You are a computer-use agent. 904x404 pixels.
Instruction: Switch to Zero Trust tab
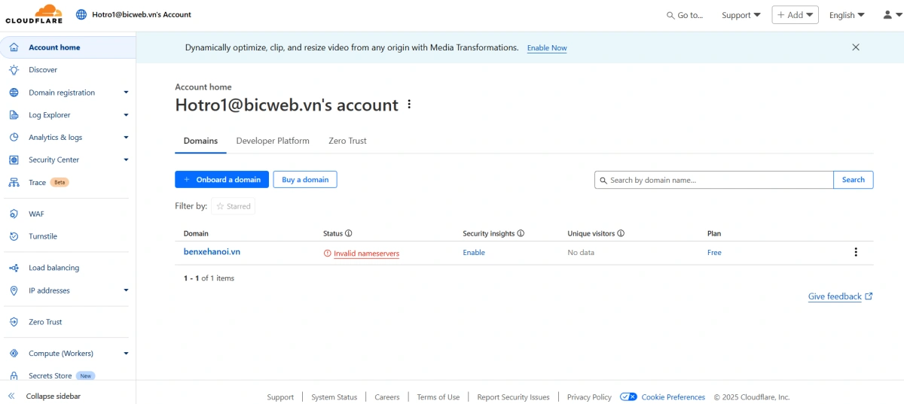[x=347, y=141]
